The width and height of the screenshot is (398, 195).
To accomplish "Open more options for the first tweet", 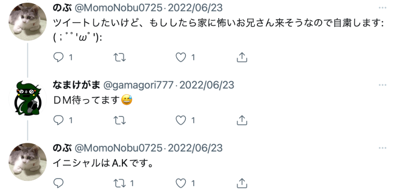I will point(382,8).
